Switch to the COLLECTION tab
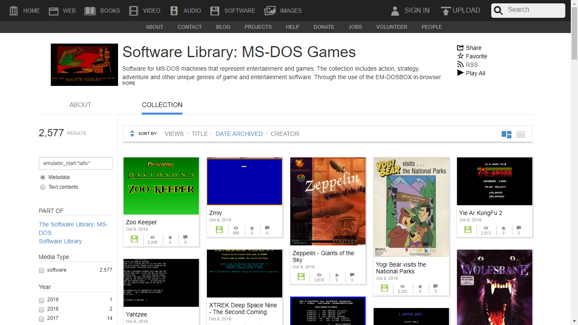 [x=162, y=105]
